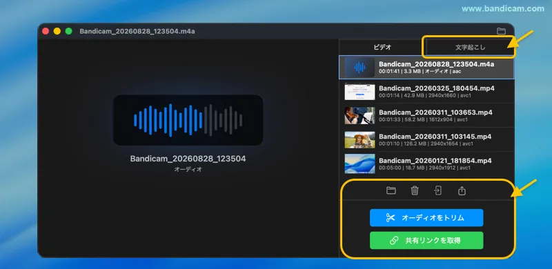
Task: Click the 00:01:33 | 58.2 MB details line
Action: pos(423,120)
